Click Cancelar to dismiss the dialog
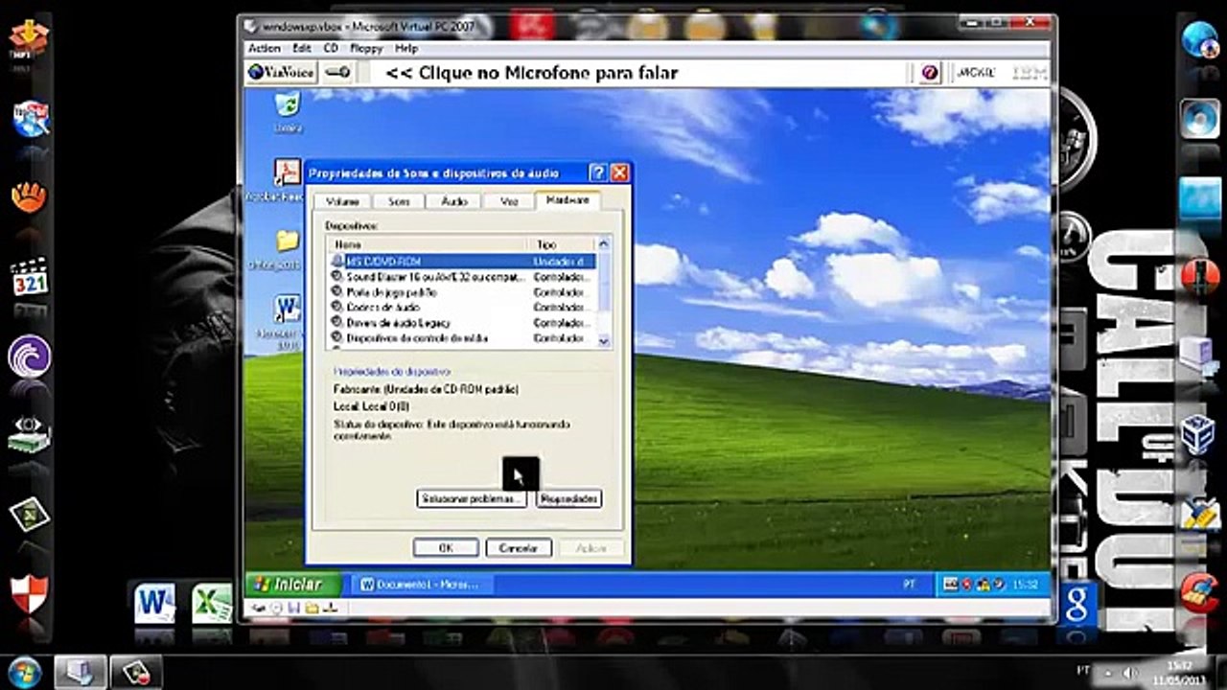The image size is (1227, 690). [519, 548]
